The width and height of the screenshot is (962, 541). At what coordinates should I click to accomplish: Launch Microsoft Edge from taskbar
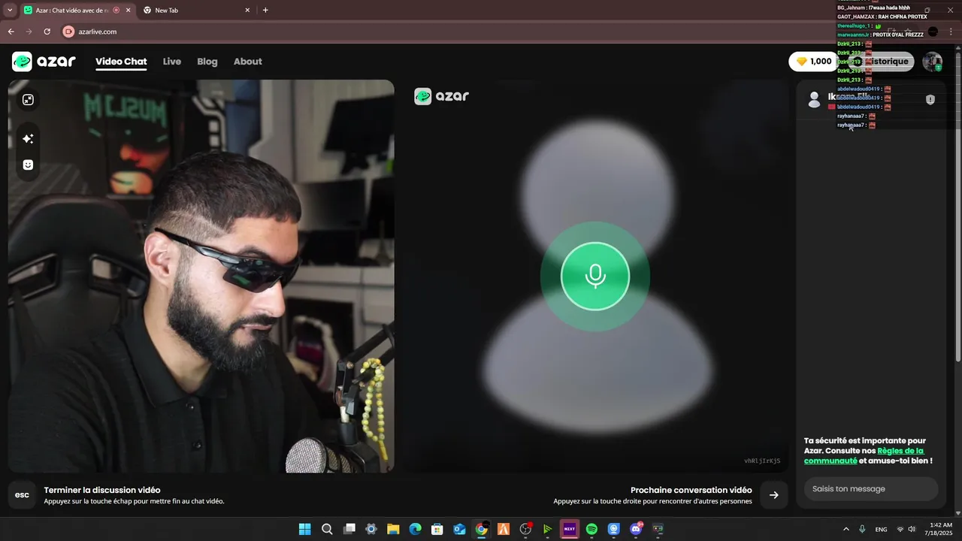[x=415, y=529]
